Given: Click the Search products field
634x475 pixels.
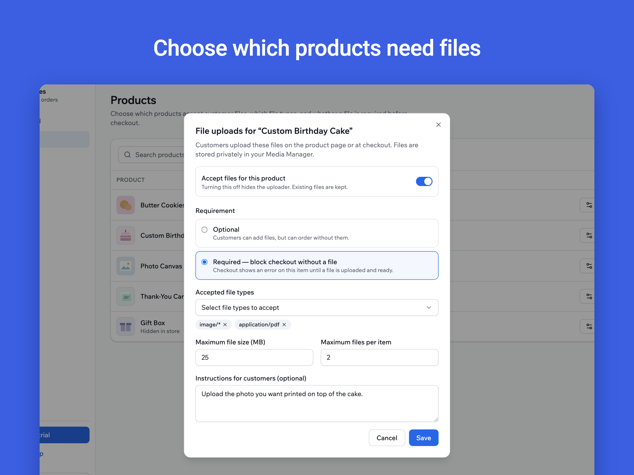Looking at the screenshot, I should pyautogui.click(x=151, y=155).
